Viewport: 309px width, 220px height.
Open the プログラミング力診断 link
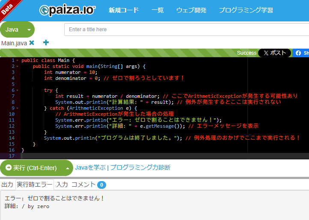click(140, 167)
